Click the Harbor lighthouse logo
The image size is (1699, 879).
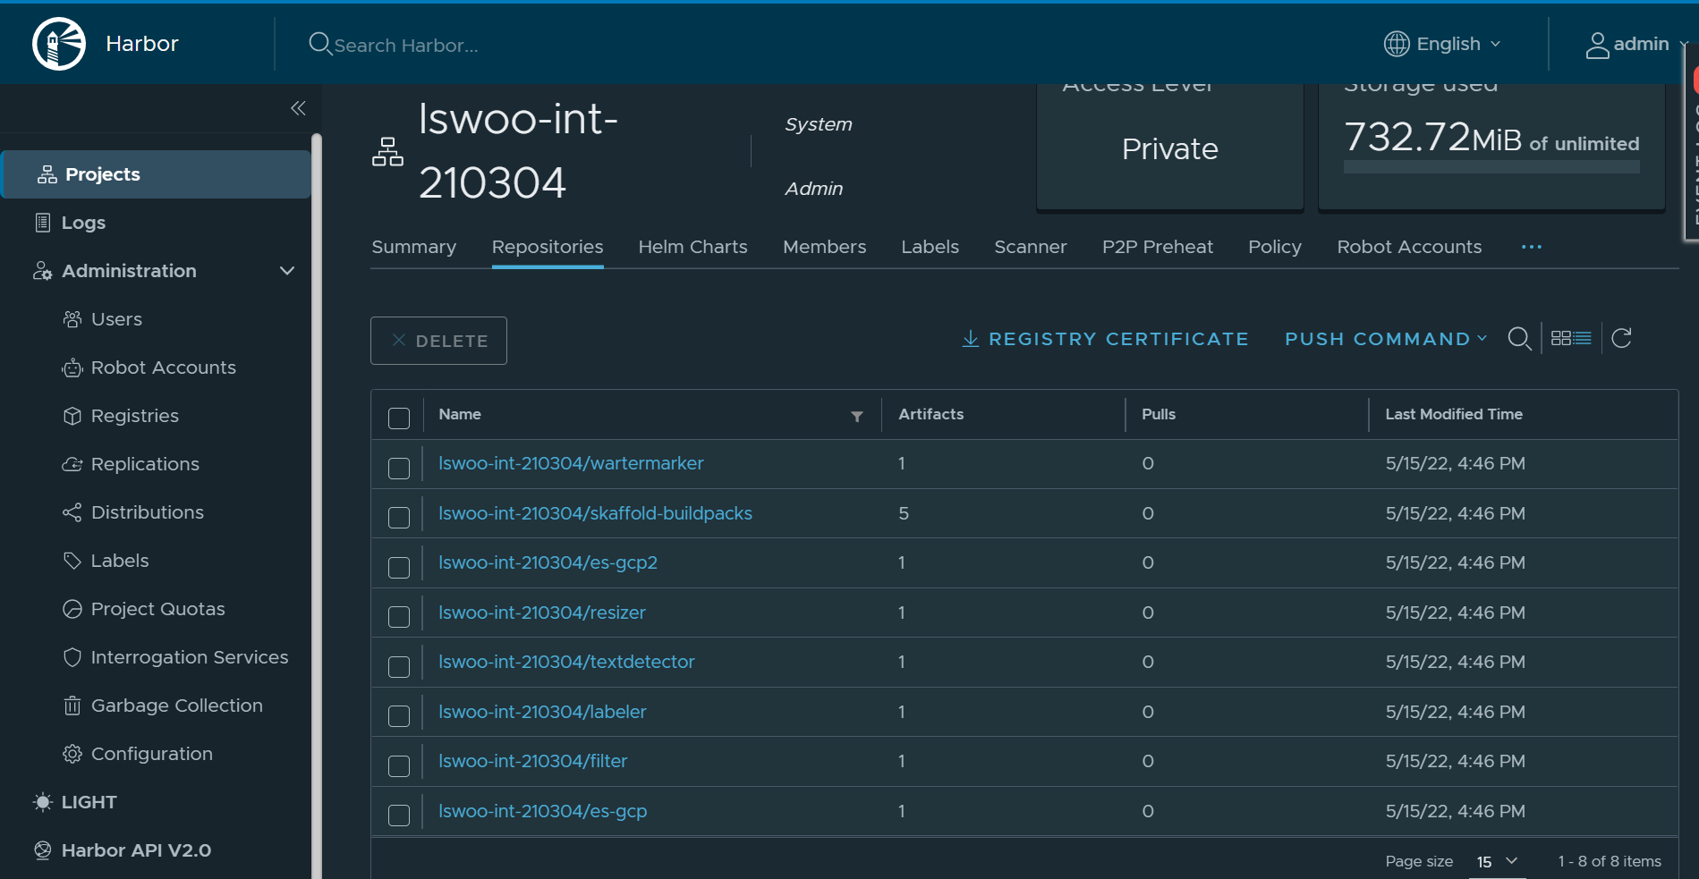coord(59,44)
